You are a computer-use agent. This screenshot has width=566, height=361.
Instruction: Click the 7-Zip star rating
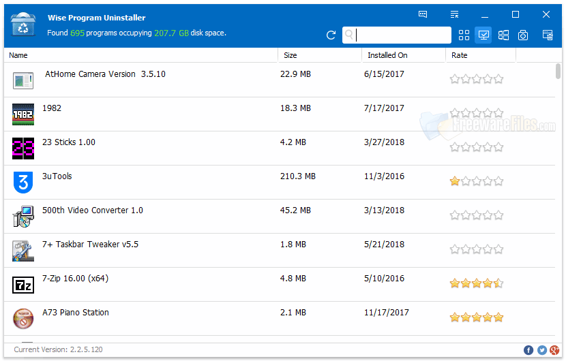(x=477, y=283)
